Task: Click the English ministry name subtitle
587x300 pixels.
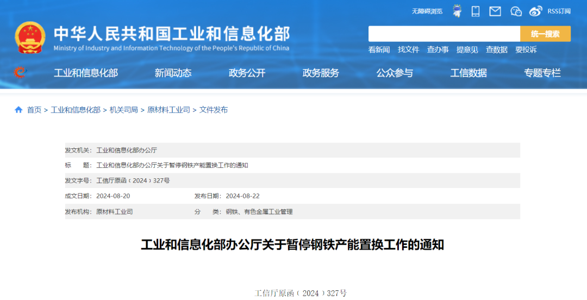Action: pyautogui.click(x=171, y=48)
